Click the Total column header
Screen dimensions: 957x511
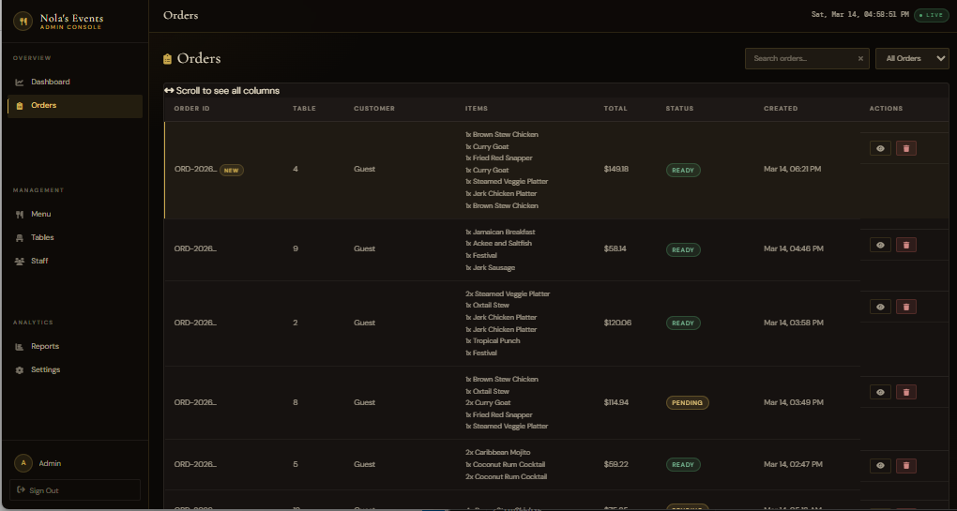pyautogui.click(x=615, y=109)
